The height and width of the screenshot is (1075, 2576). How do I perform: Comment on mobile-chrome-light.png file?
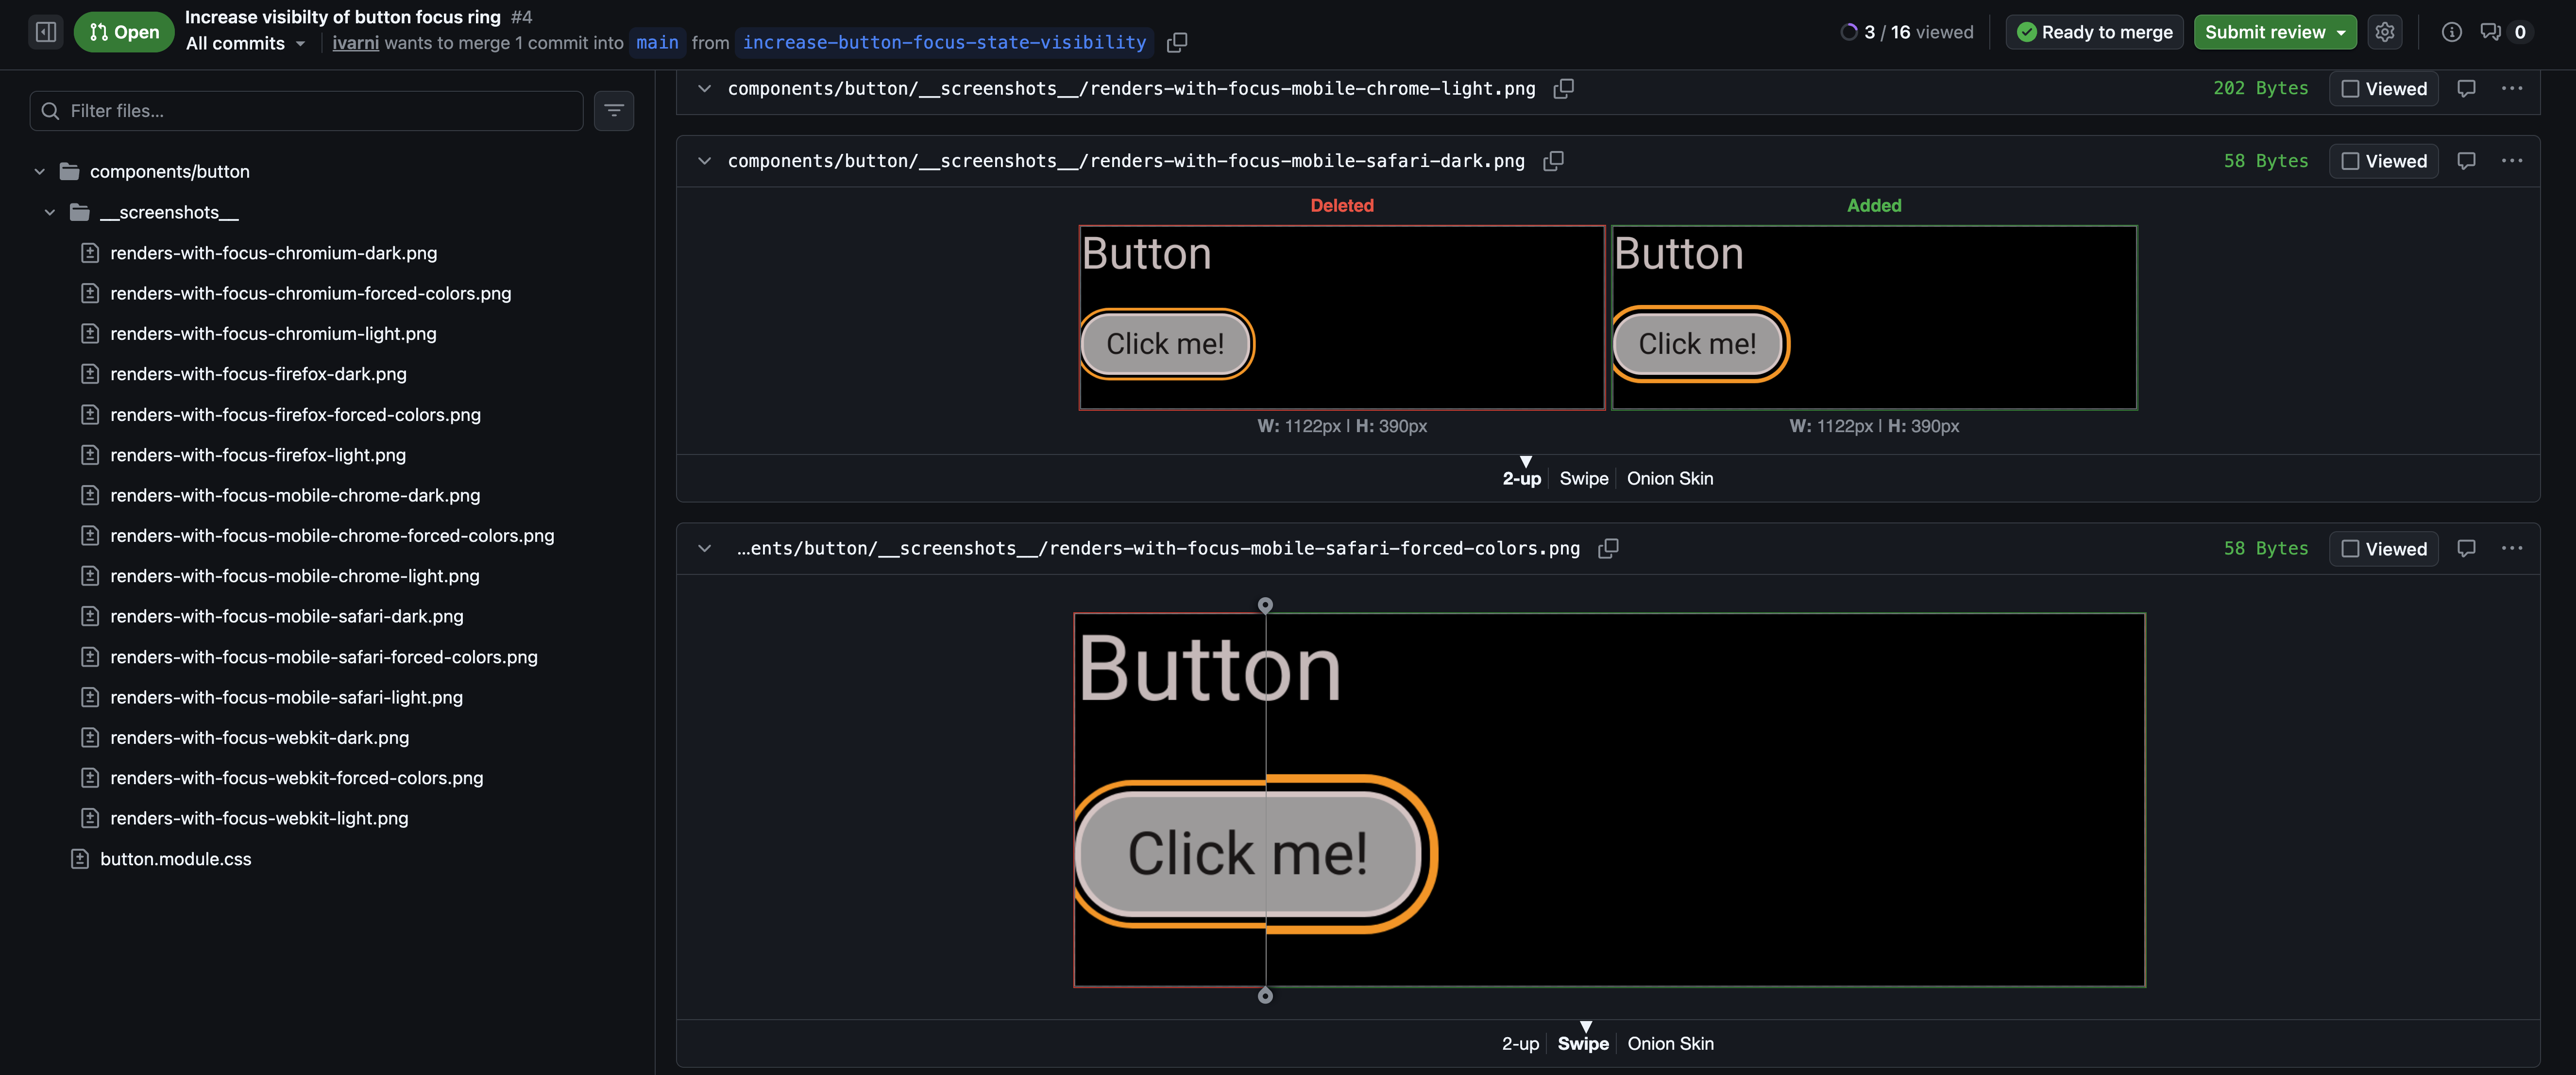(2466, 89)
